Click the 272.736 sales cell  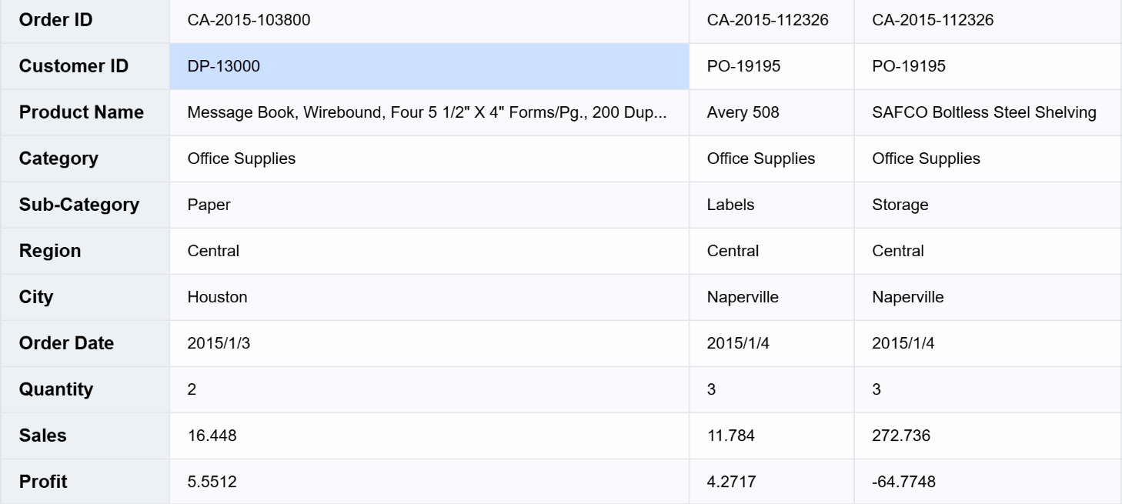[987, 436]
